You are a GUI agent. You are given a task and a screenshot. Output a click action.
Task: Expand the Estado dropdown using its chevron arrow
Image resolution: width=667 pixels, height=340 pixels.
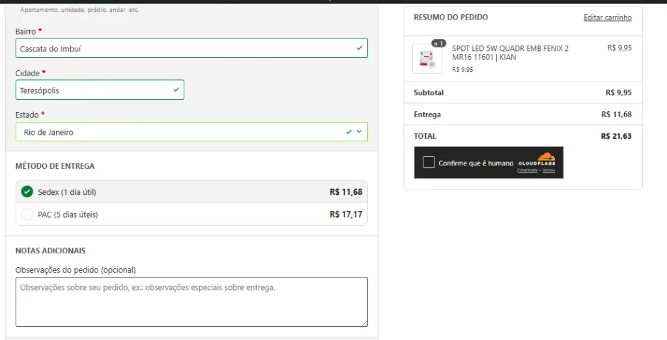tap(359, 132)
